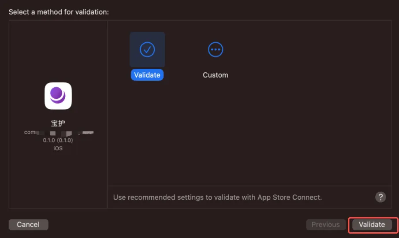Click the version text 0.1.0 (0.1.0)
399x238 pixels.
(x=58, y=140)
